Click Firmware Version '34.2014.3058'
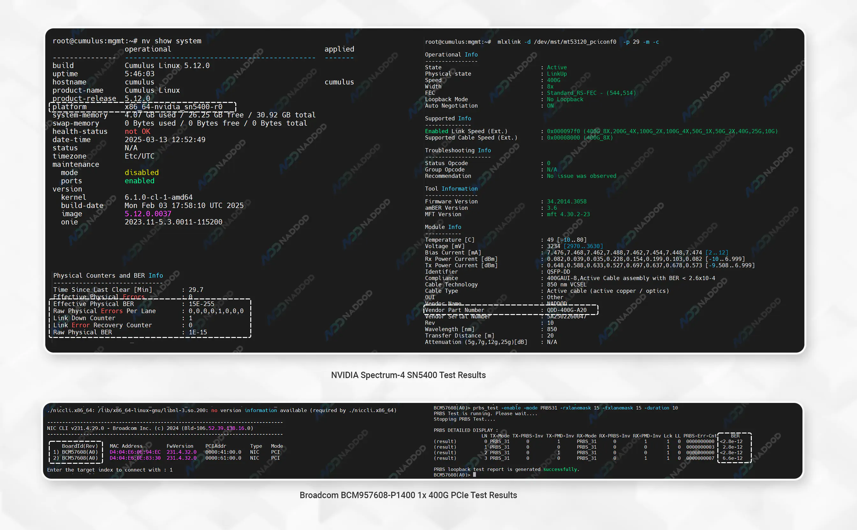 pyautogui.click(x=567, y=202)
